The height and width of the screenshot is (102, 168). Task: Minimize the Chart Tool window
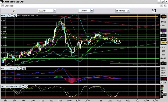click(159, 2)
